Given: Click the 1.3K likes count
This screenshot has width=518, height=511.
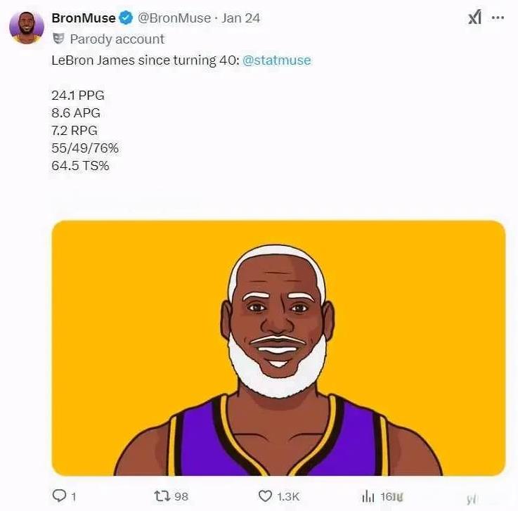Looking at the screenshot, I should coord(288,496).
